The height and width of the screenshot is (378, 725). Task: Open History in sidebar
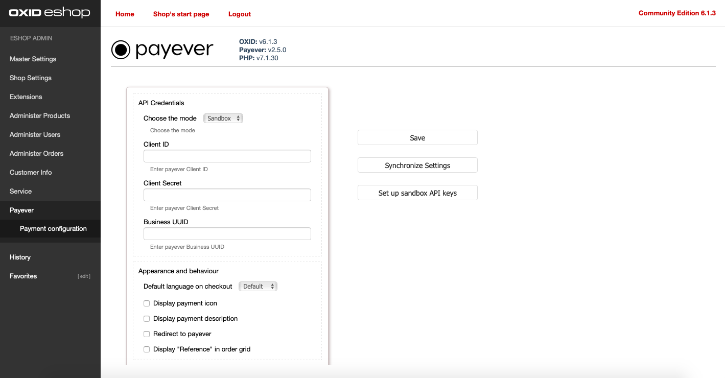(20, 257)
